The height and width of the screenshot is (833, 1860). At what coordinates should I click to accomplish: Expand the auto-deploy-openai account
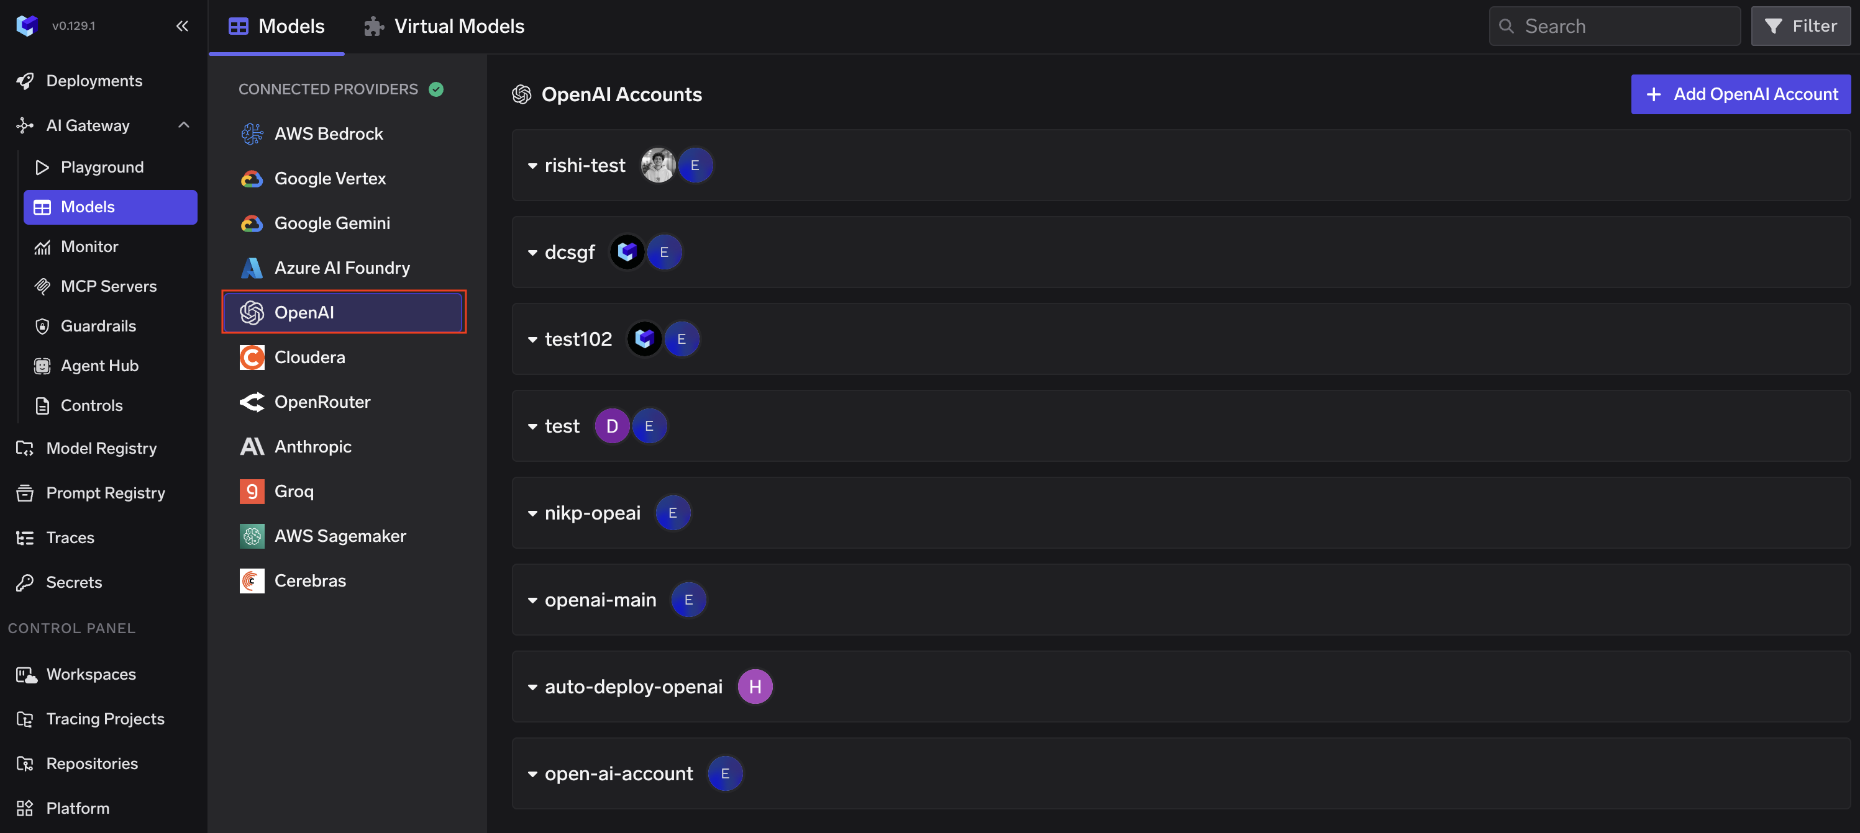[532, 687]
